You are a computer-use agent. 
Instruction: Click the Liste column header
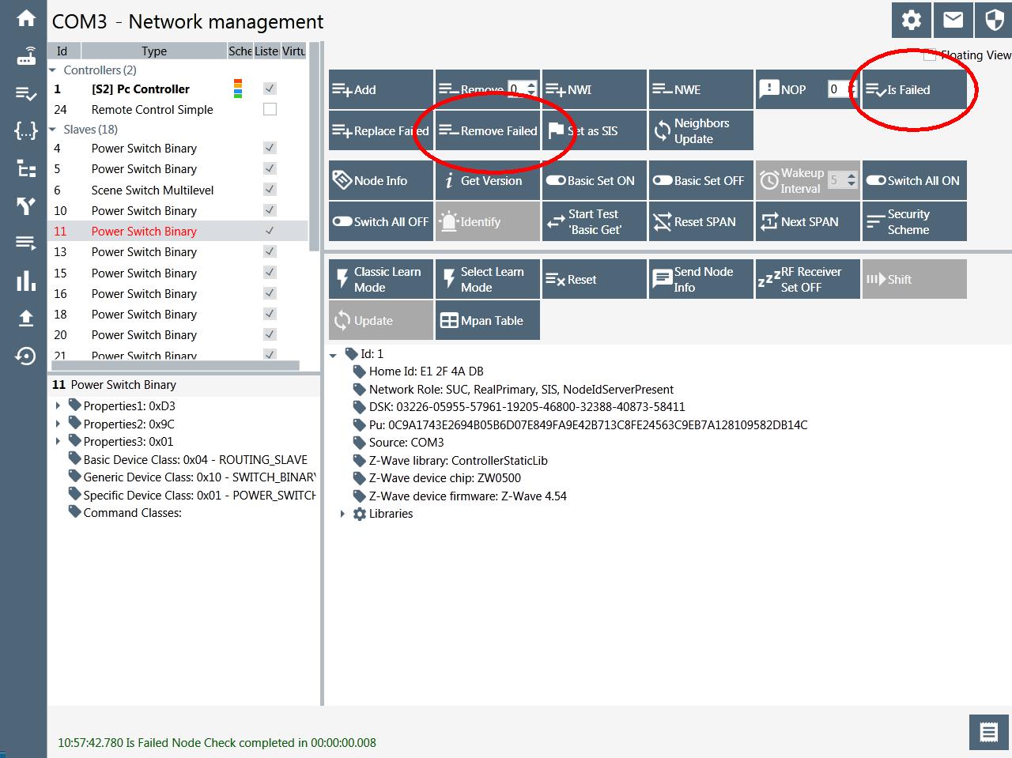(x=266, y=51)
